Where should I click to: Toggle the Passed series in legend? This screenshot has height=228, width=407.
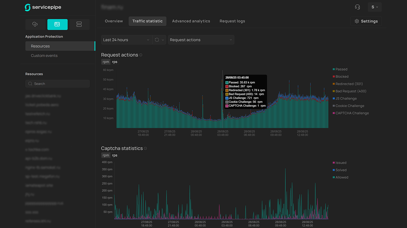click(x=341, y=69)
